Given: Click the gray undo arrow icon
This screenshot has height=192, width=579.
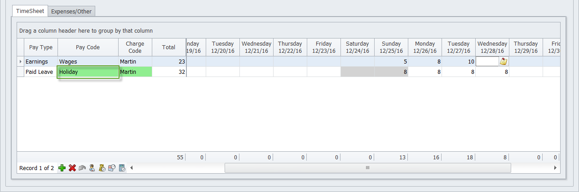Looking at the screenshot, I should tap(82, 168).
